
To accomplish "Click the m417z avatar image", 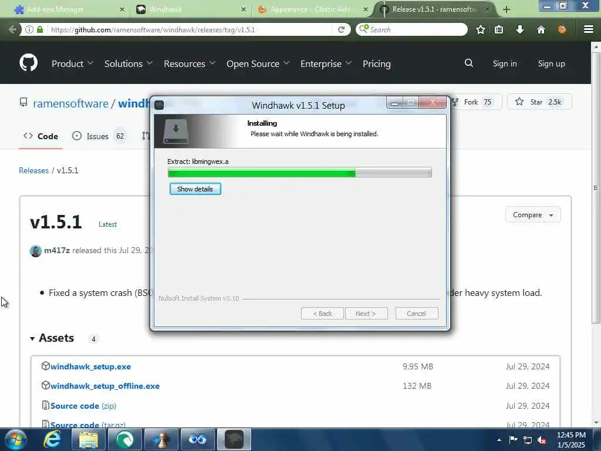I will coord(36,251).
